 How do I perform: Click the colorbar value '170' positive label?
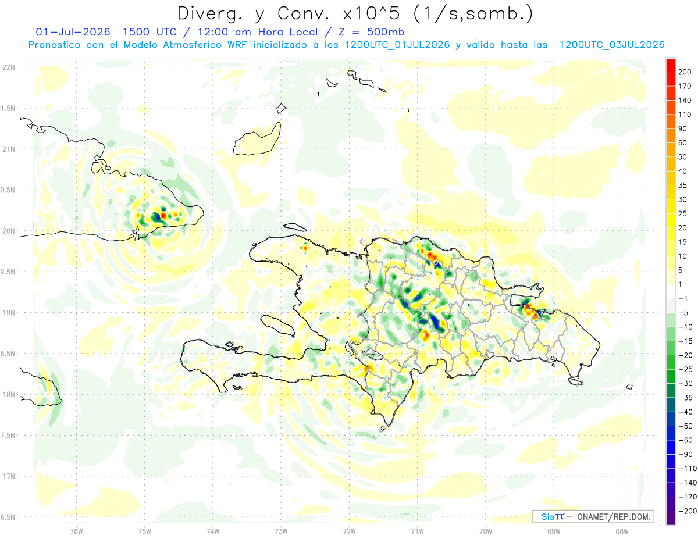coord(685,86)
